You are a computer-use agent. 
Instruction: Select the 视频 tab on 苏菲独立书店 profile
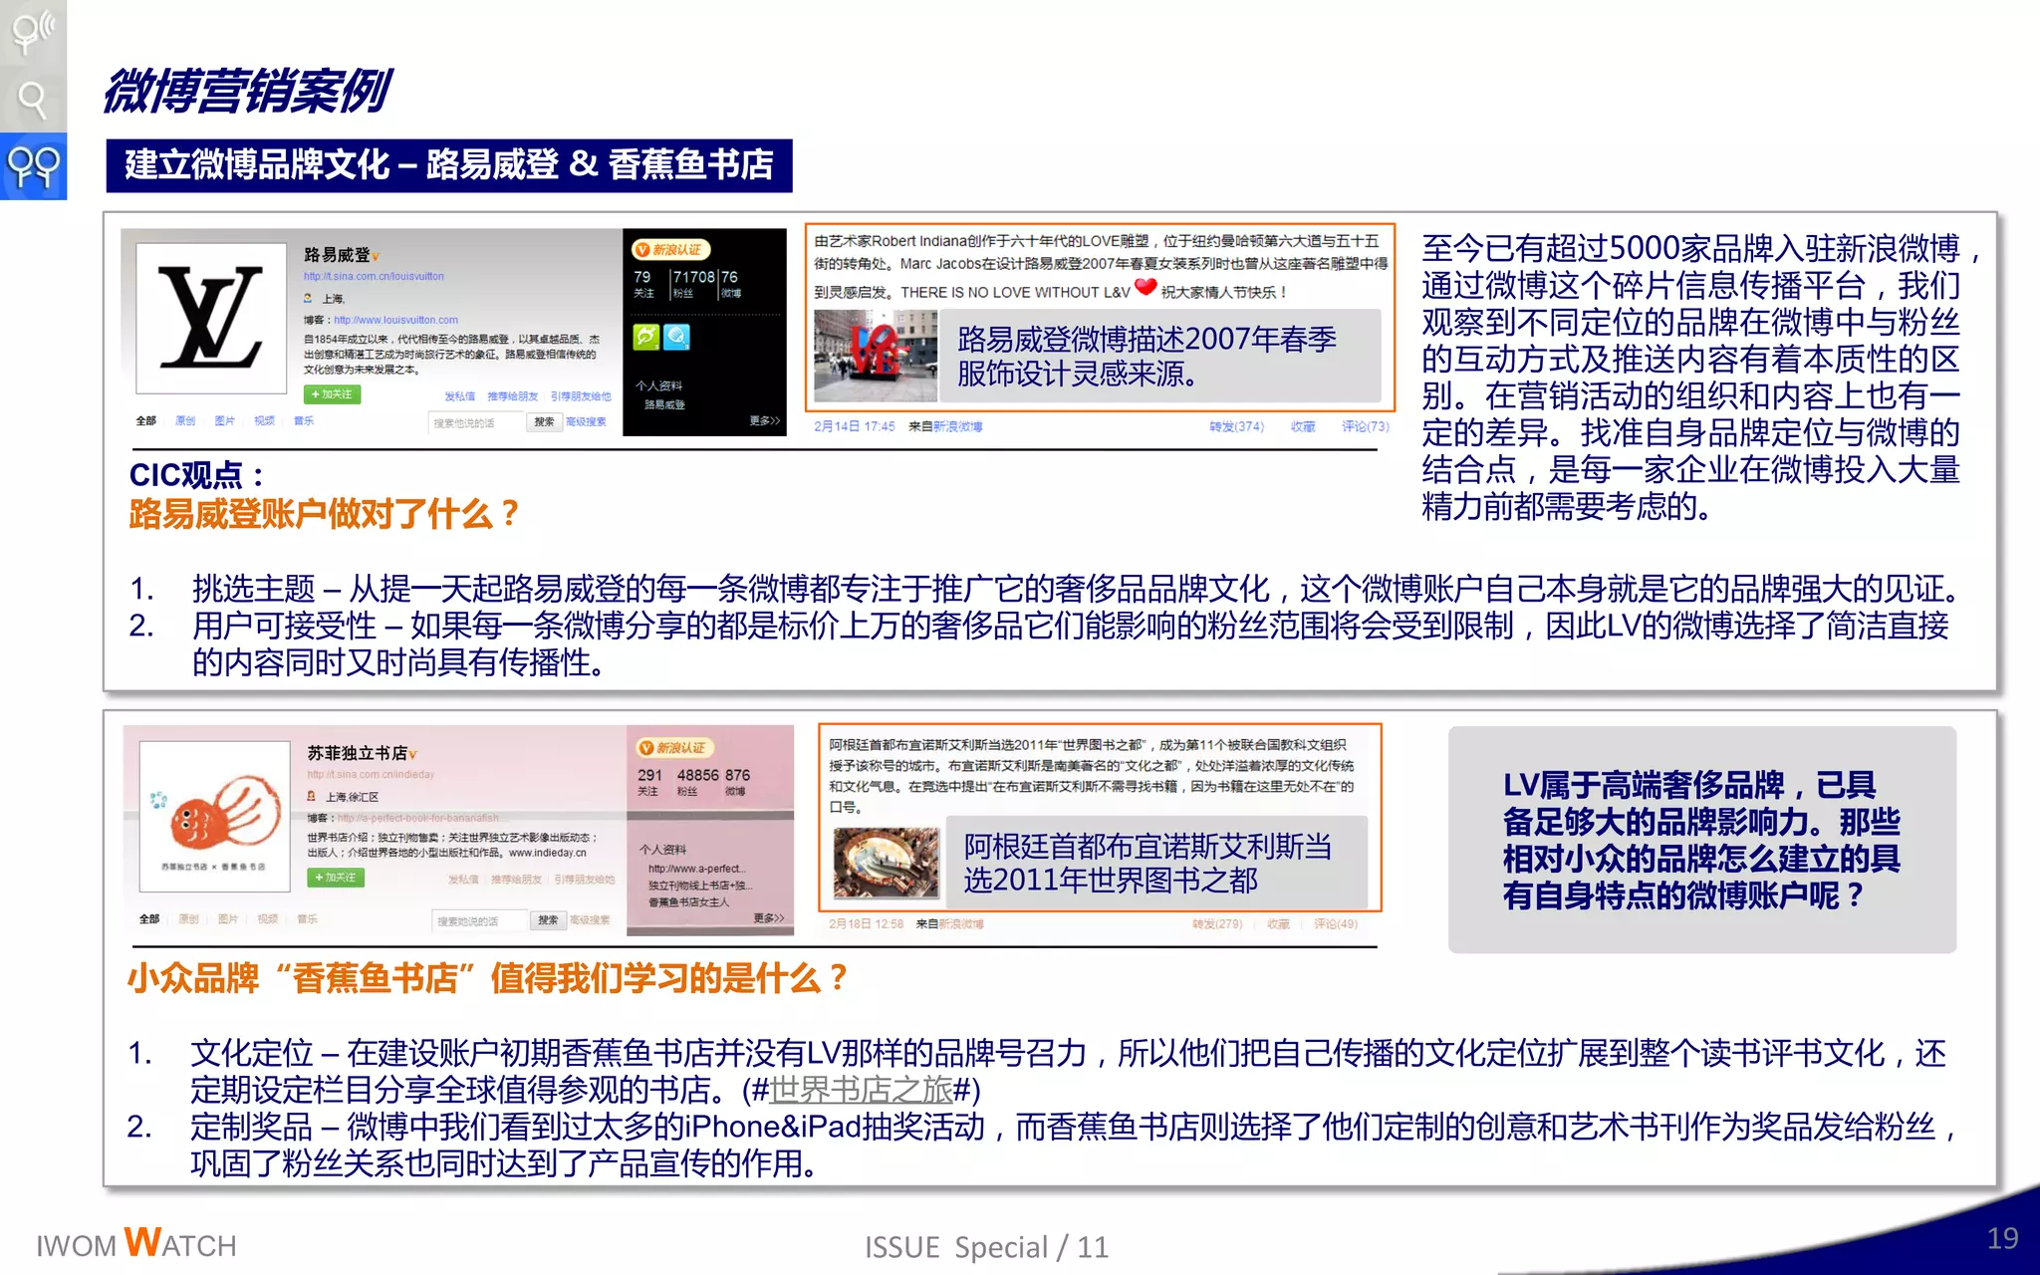[x=267, y=918]
